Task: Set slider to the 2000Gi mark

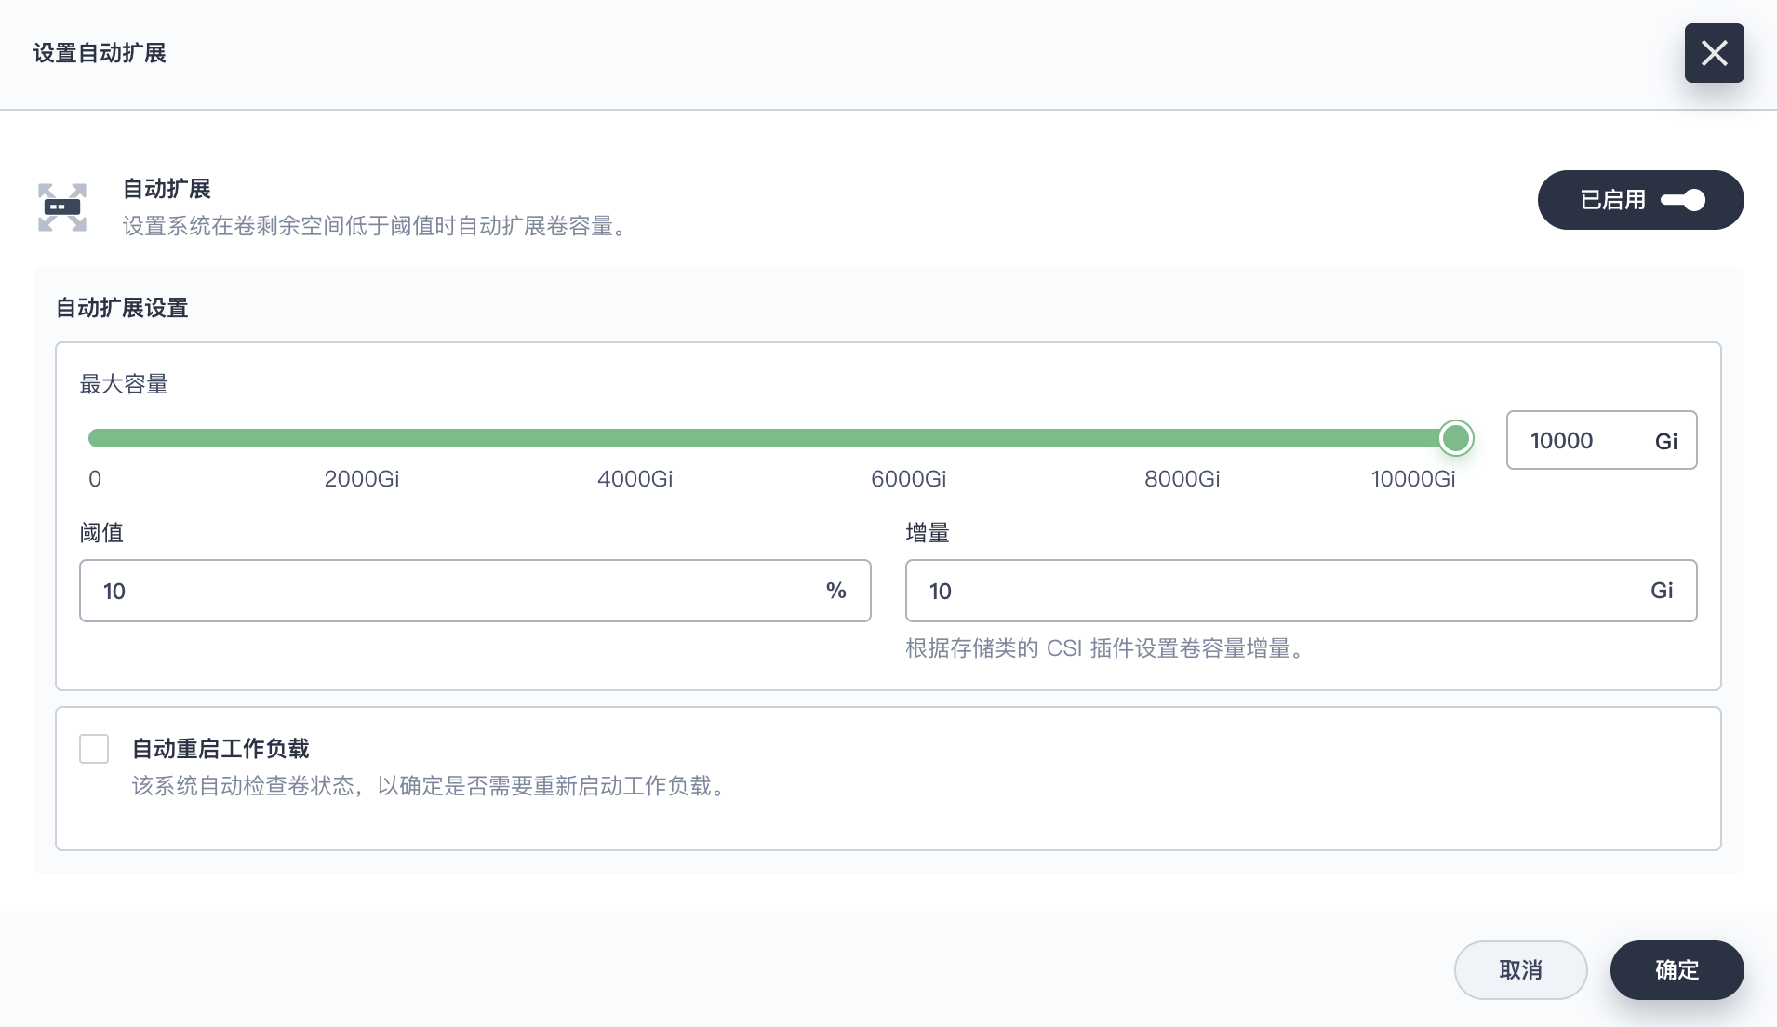Action: tap(361, 479)
